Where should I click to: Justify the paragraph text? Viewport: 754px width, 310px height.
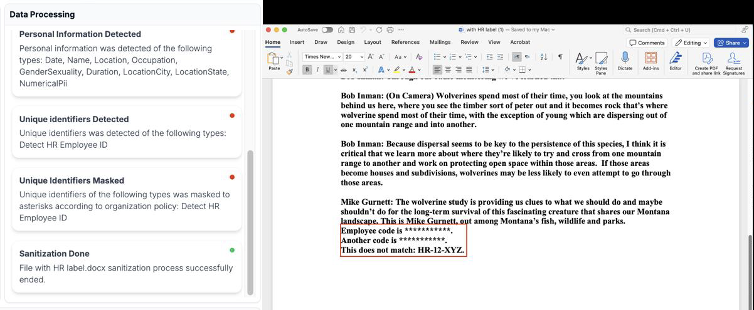click(469, 70)
